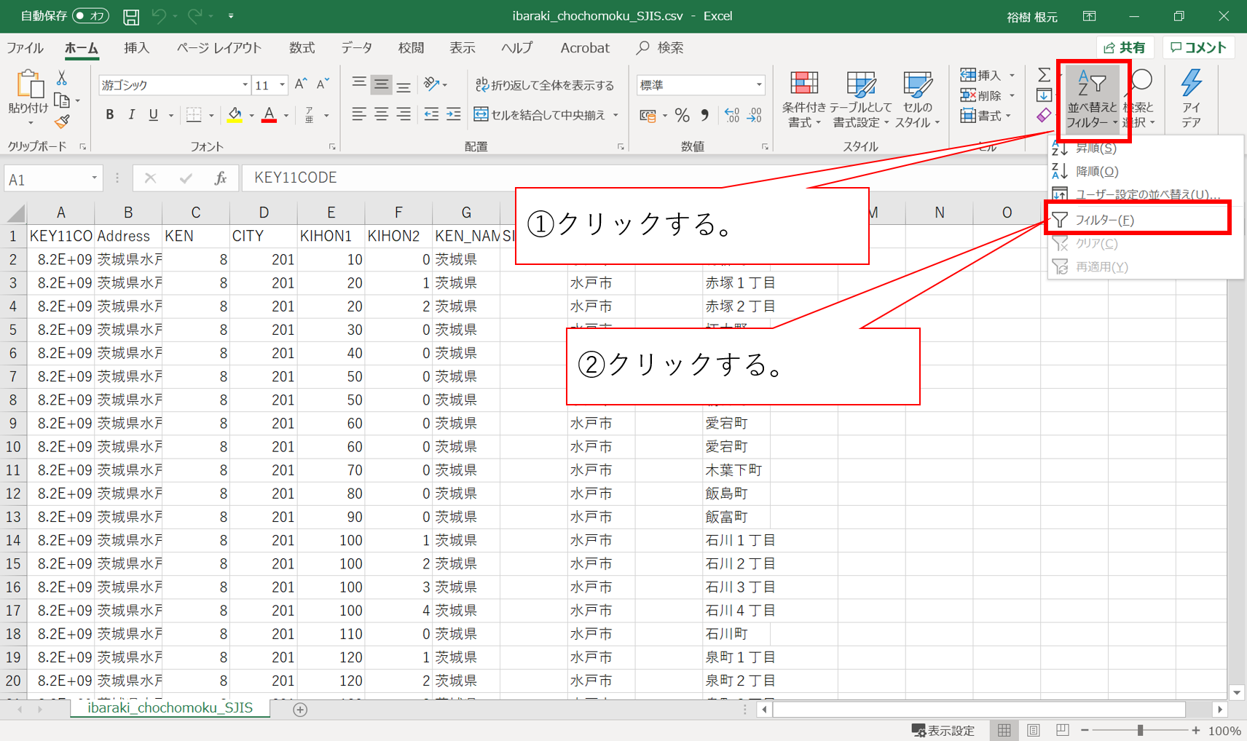Screen dimensions: 1247x741
Task: Select the ibaraki_chochomoku_SJIS sheet tab
Action: tap(170, 708)
